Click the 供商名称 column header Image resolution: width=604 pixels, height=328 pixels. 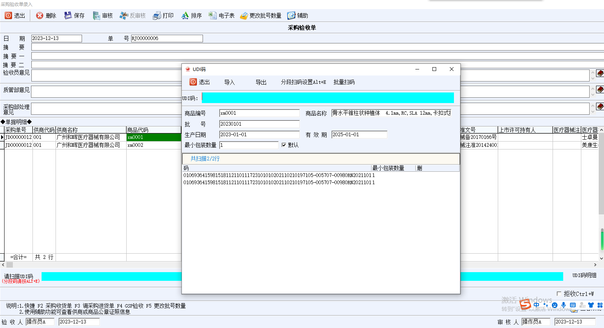pyautogui.click(x=91, y=130)
